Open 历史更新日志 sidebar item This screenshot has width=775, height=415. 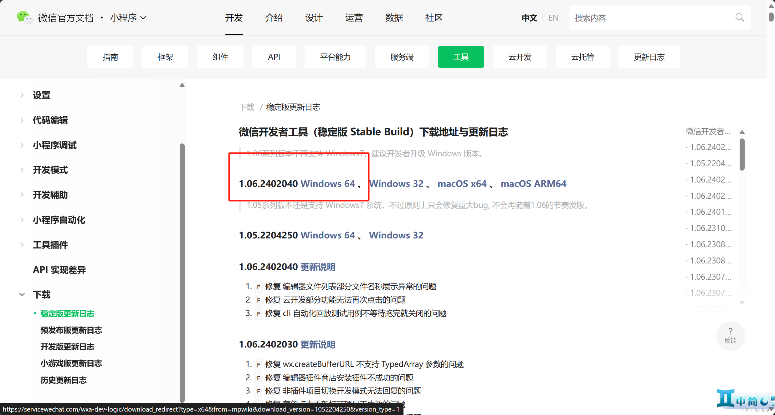[x=64, y=380]
